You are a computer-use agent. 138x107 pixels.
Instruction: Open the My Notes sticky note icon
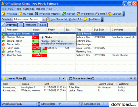click(x=20, y=14)
